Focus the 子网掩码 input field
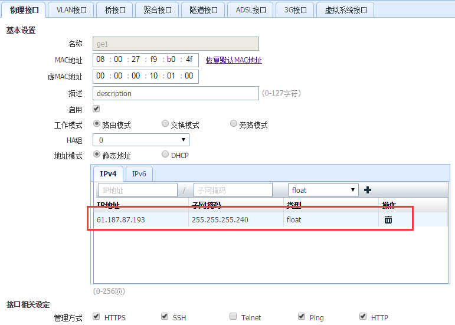 [233, 190]
